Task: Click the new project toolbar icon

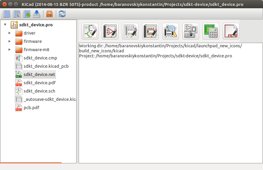Action: click(7, 14)
